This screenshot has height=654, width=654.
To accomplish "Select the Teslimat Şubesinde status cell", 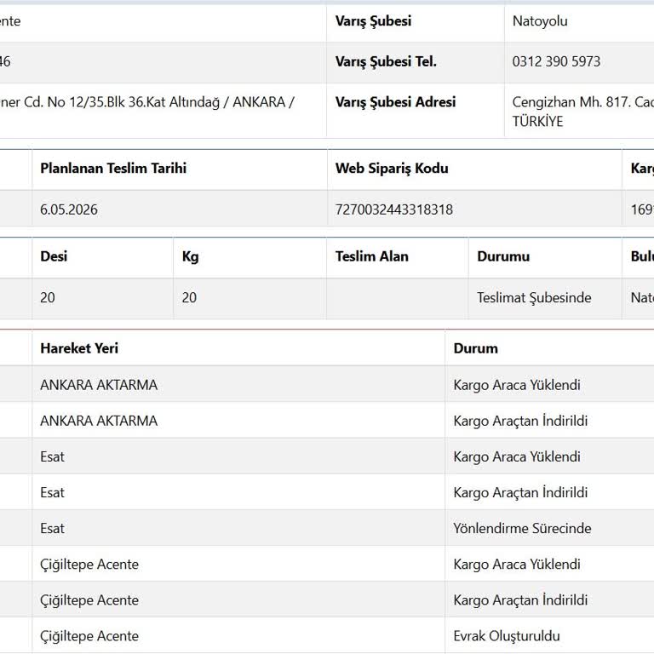I will click(x=534, y=298).
